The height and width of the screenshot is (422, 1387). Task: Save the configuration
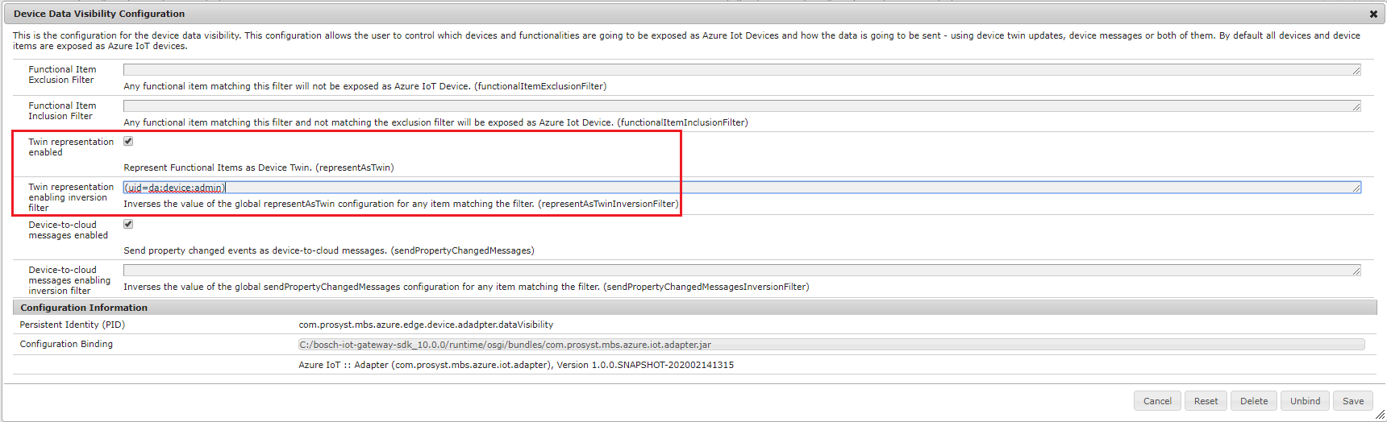(1353, 401)
